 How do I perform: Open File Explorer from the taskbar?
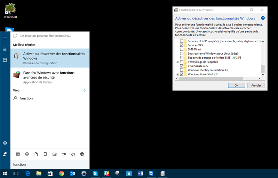[39, 173]
